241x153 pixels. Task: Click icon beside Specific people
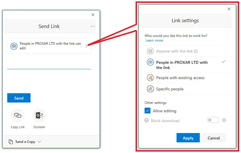[150, 89]
